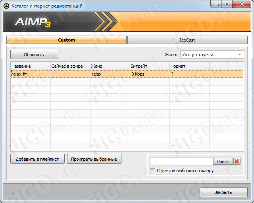
Task: Click the Обновить button
Action: pyautogui.click(x=34, y=55)
